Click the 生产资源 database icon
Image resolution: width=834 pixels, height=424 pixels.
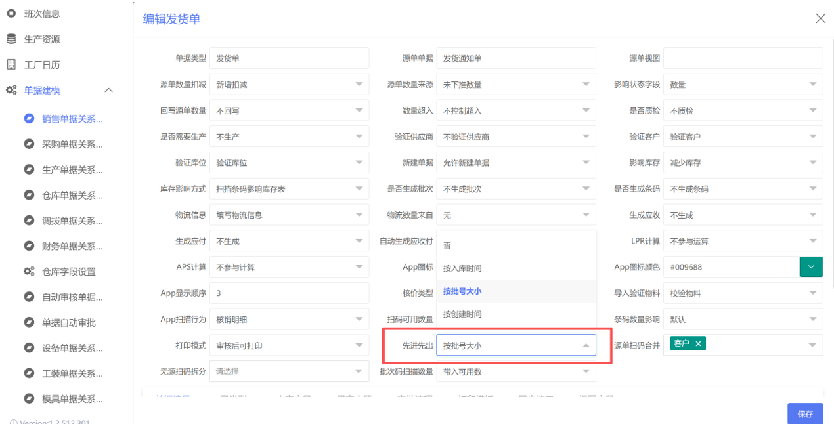pos(11,39)
